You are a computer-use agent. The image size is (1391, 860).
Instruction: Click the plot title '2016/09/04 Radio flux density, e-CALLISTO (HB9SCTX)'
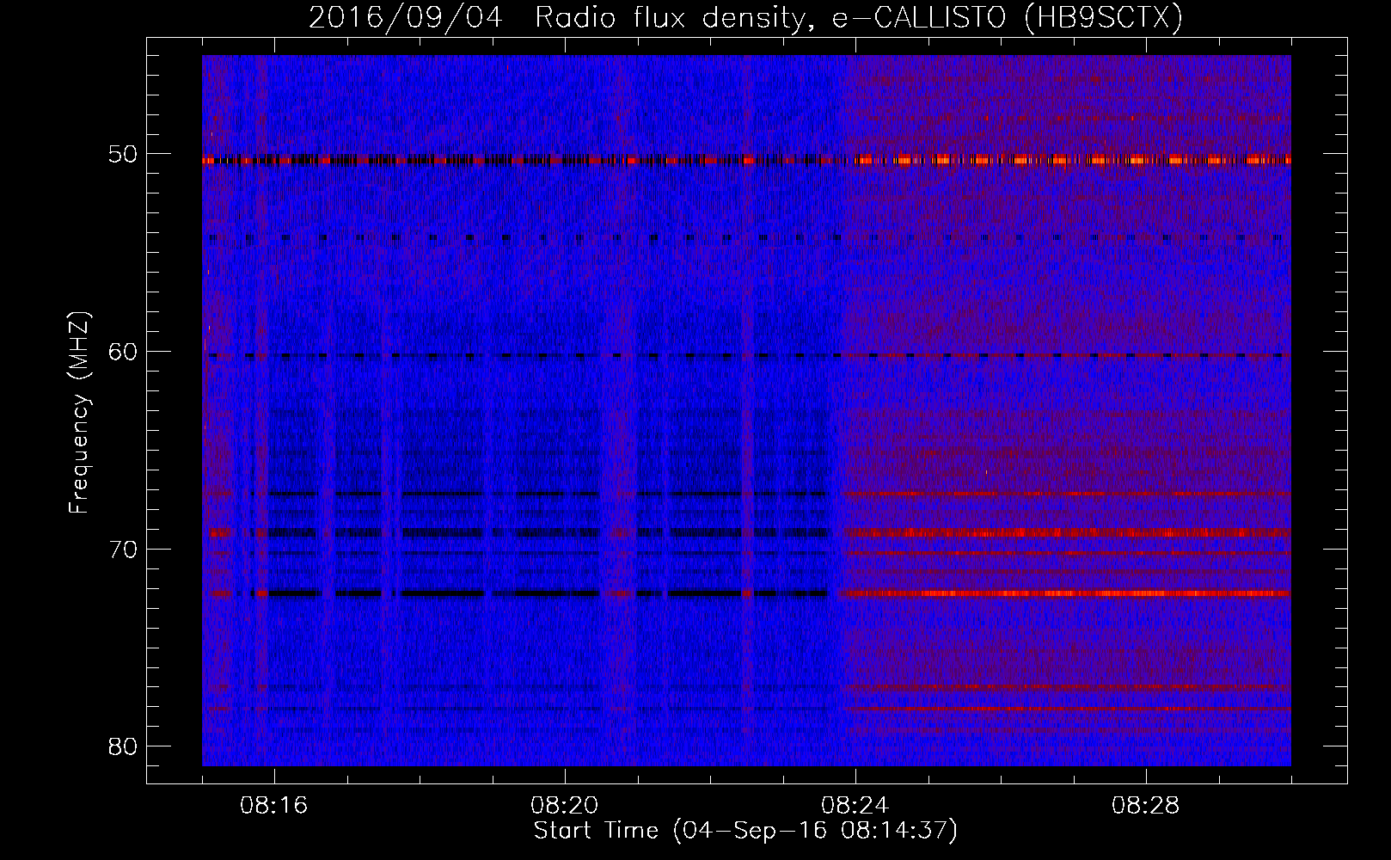[x=745, y=17]
